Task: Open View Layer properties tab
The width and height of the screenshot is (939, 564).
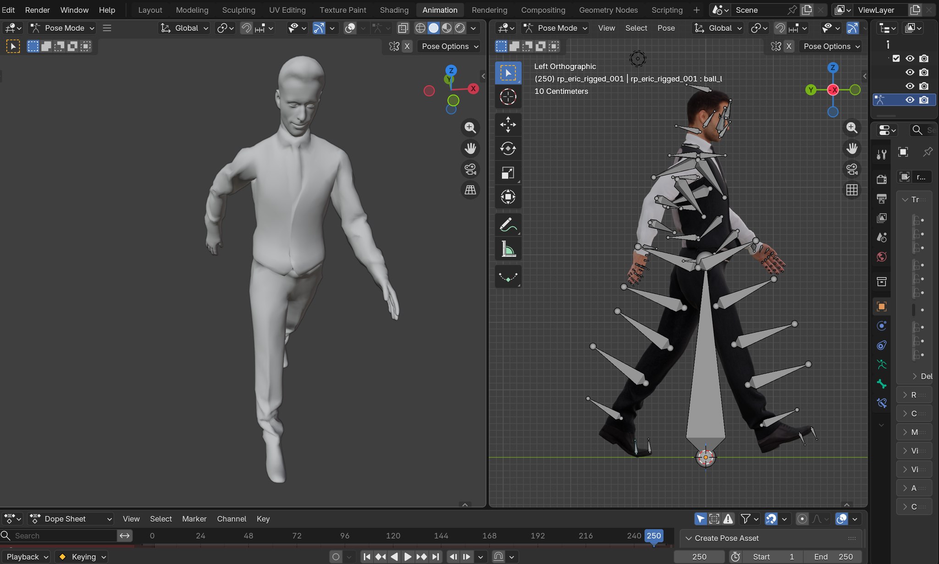Action: tap(881, 218)
